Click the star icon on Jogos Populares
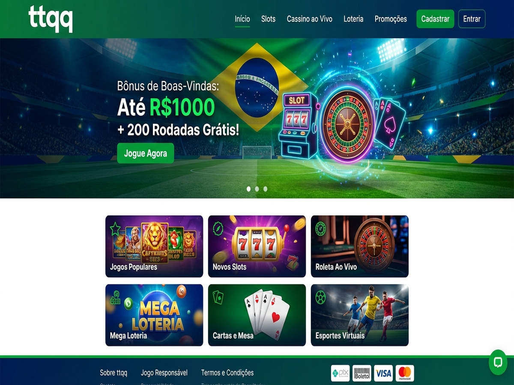The image size is (514, 385). click(115, 229)
